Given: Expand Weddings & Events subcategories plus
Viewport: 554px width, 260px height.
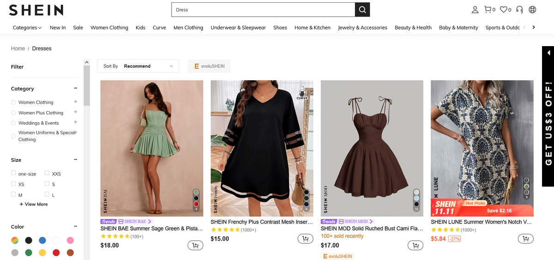Looking at the screenshot, I should point(75,122).
